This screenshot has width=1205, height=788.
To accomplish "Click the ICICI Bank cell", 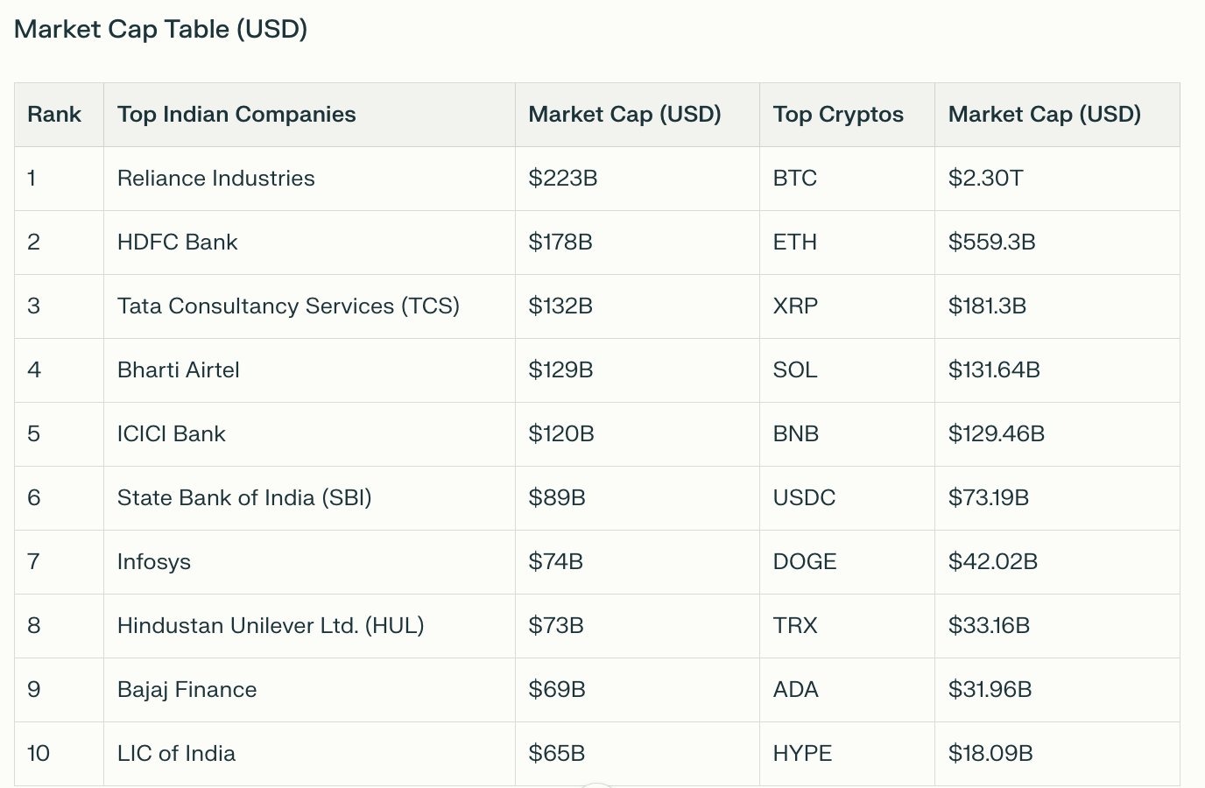I will pyautogui.click(x=171, y=434).
